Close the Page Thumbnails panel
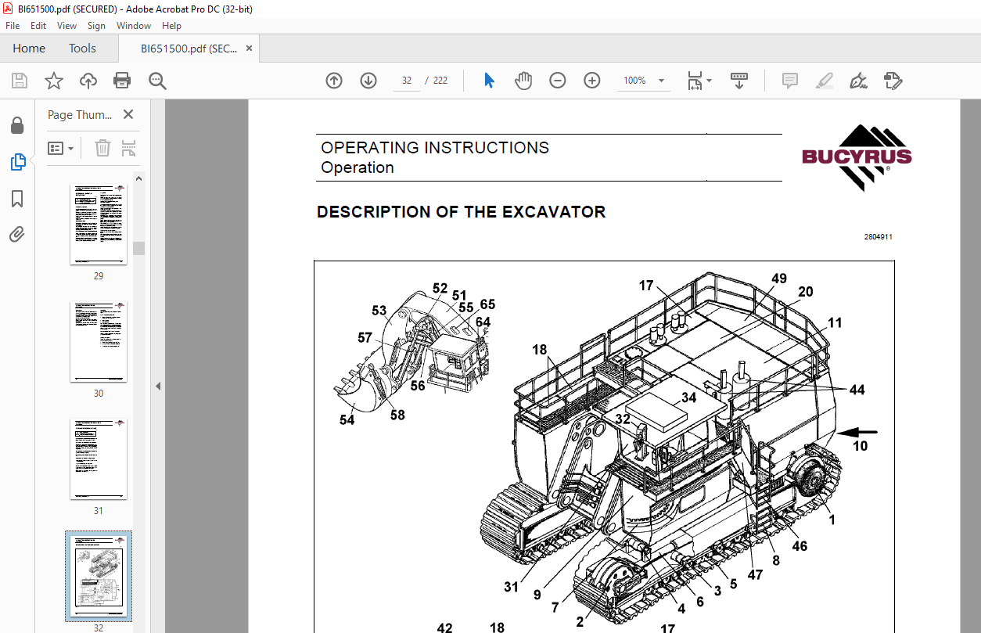The image size is (981, 633). click(128, 115)
